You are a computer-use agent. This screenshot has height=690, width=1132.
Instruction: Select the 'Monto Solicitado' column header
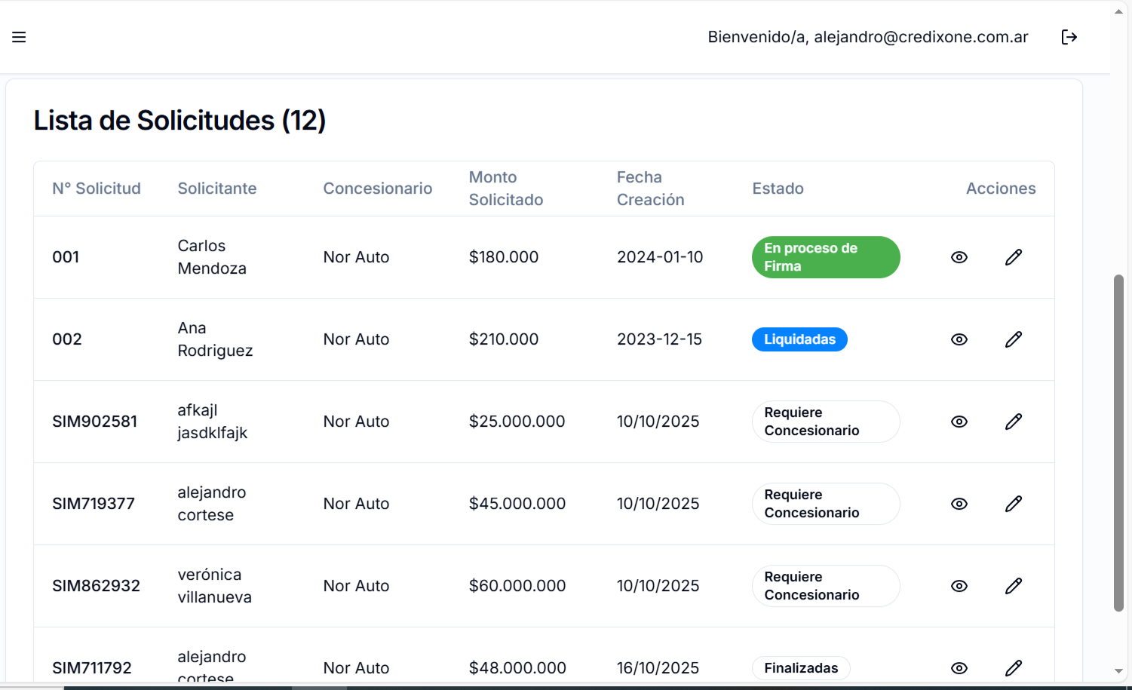pos(506,189)
